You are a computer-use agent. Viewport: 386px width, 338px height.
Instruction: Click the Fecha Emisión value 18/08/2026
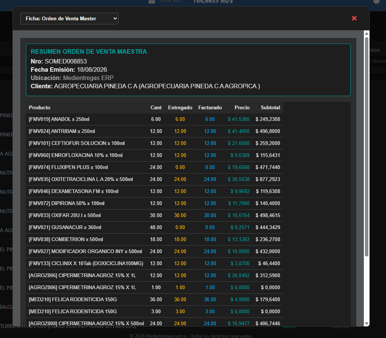pyautogui.click(x=92, y=70)
